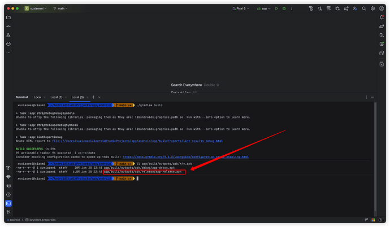This screenshot has width=390, height=227.
Task: Open Search Everywhere magnifier icon
Action: [x=363, y=8]
